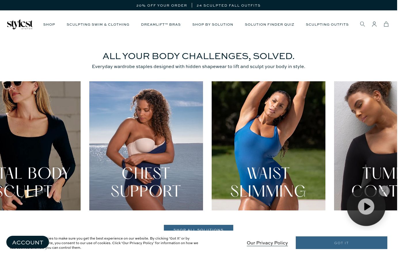Close the floating video widget
Viewport: 400px width, 260px height.
coord(384,191)
